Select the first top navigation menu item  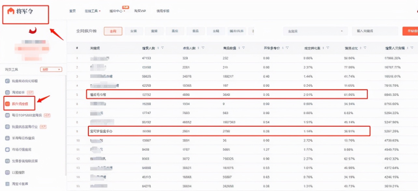72,10
